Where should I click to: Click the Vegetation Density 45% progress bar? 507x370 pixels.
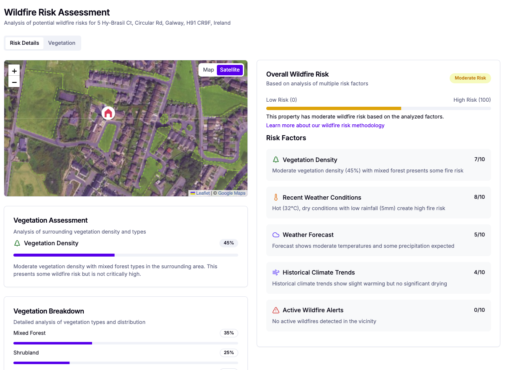pos(126,255)
